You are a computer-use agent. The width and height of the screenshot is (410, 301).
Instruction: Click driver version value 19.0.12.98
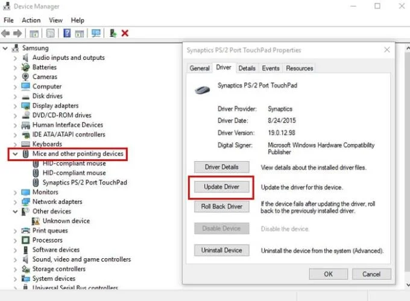[x=282, y=133]
